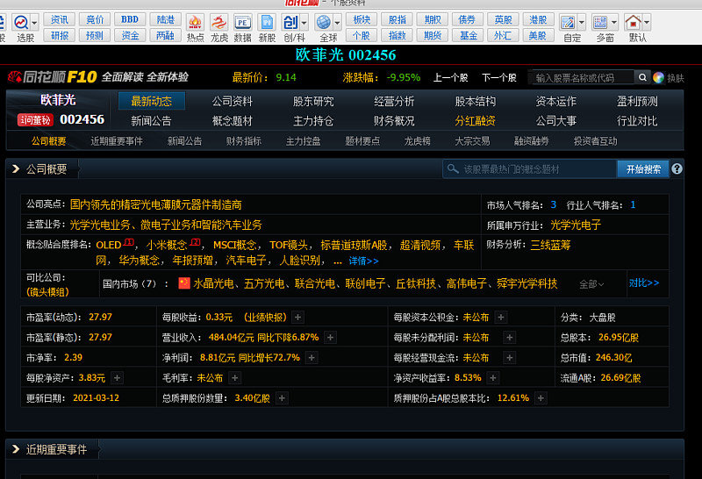702x479 pixels.
Task: Open dropdown arrow beside 自定 icon
Action: click(x=582, y=22)
